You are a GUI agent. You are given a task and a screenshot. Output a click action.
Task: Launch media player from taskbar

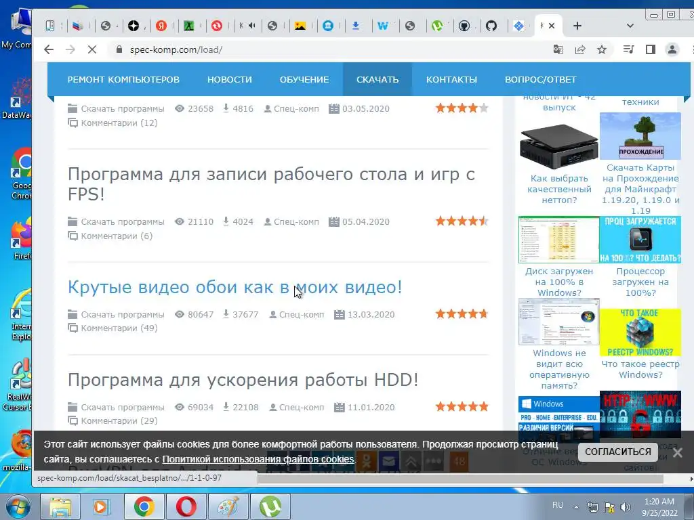coord(101,506)
